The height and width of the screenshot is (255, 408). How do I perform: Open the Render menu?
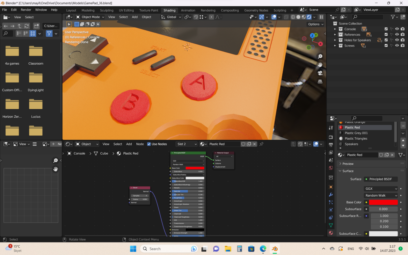point(26,10)
